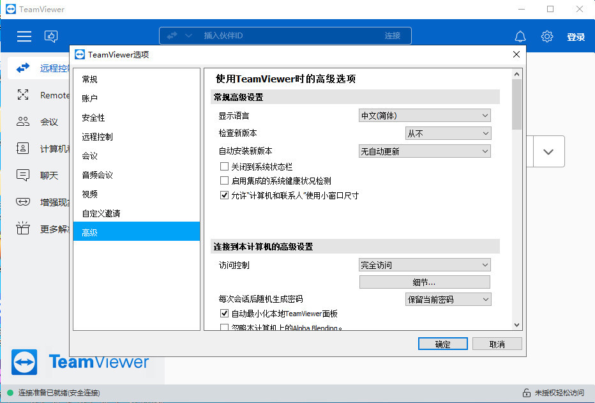Uncheck 允许计算机和联系人使用小窗口尺寸

point(224,195)
